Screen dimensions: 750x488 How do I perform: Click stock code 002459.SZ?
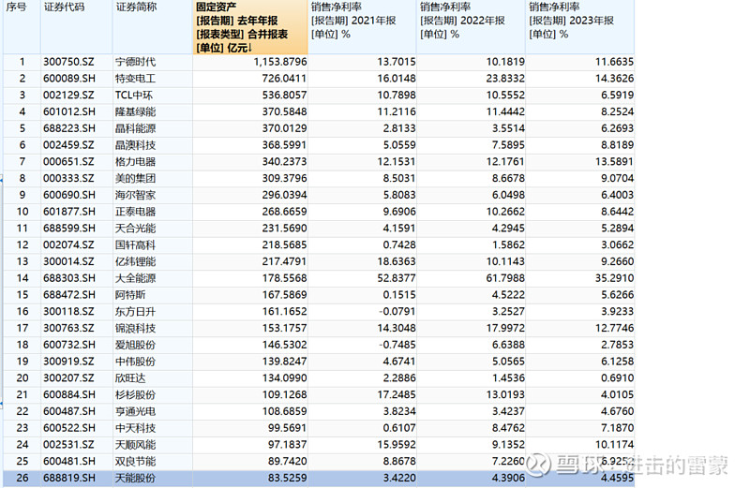click(x=68, y=145)
